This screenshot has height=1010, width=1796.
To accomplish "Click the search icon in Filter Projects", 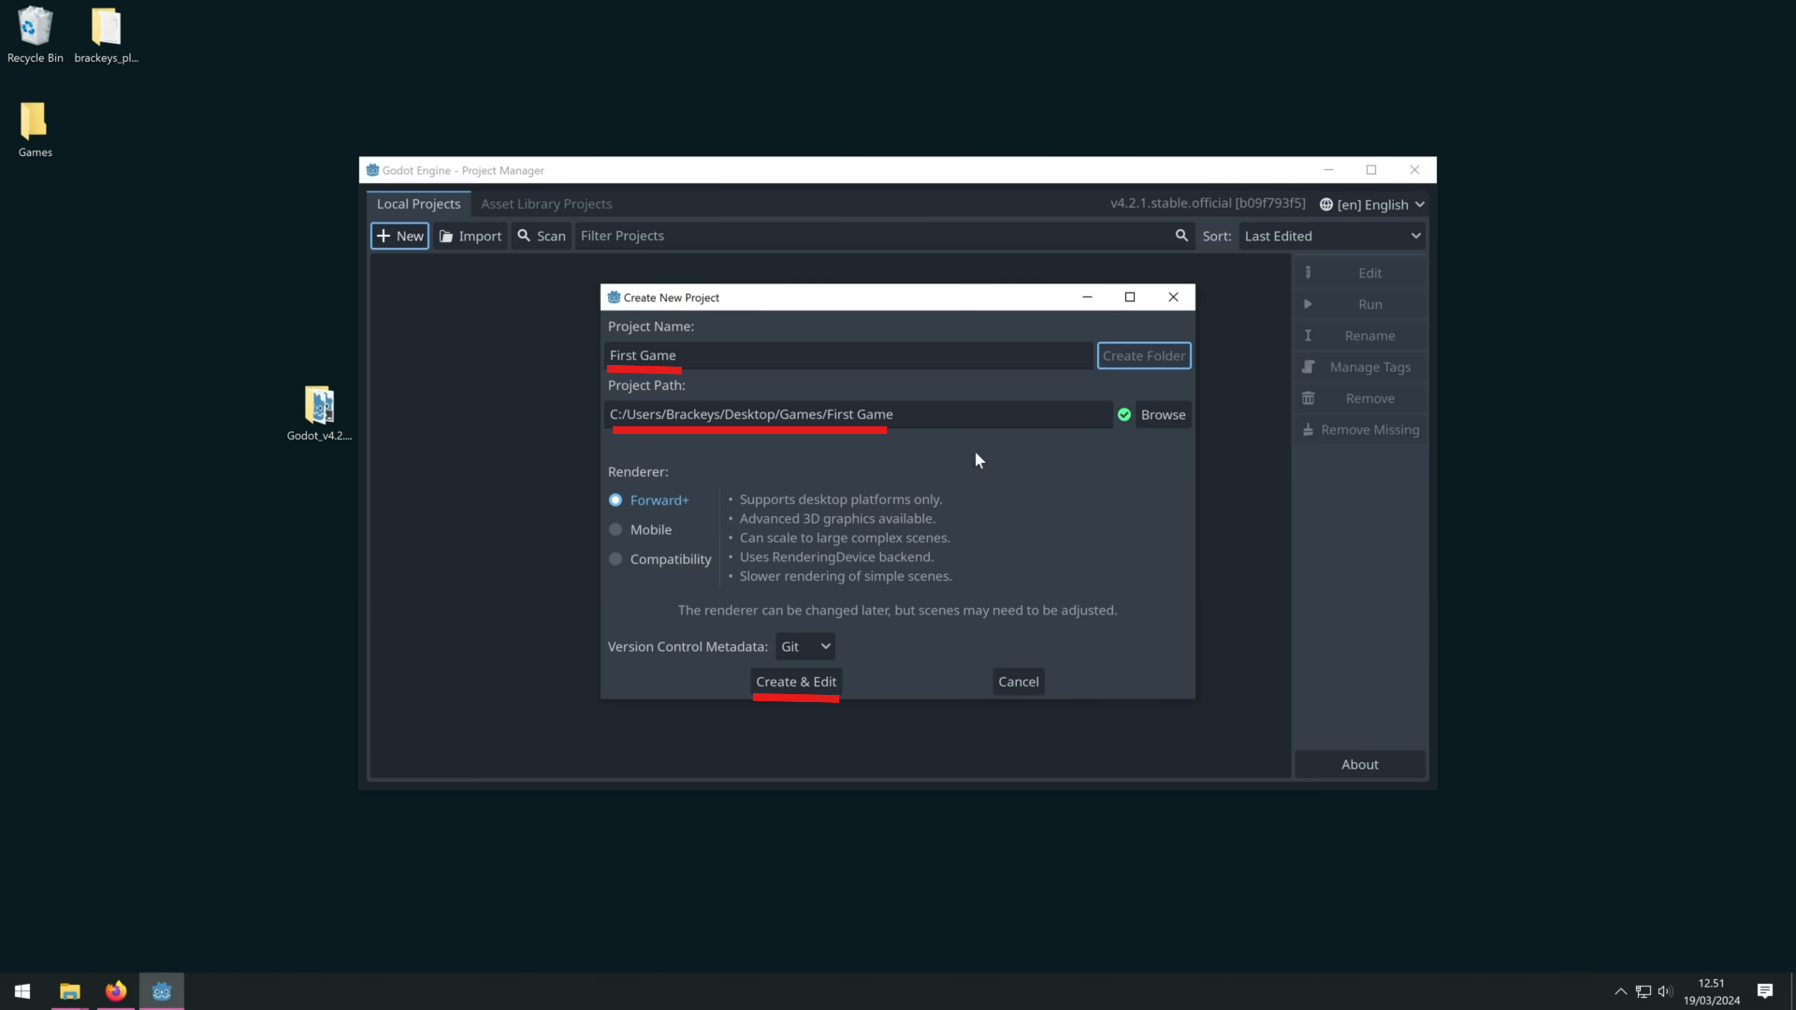I will tap(1181, 236).
